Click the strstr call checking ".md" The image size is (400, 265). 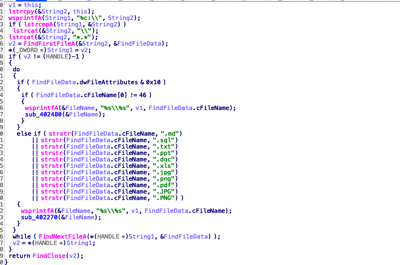pos(60,134)
